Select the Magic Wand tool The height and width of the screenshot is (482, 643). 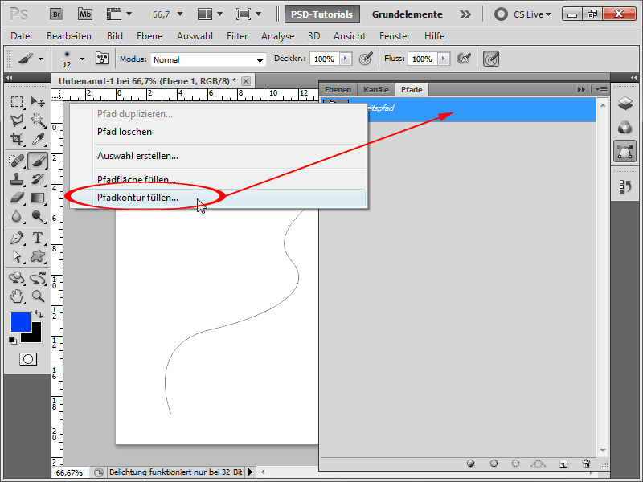[x=38, y=120]
